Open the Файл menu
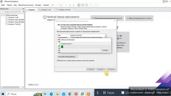 (x=3, y=5)
